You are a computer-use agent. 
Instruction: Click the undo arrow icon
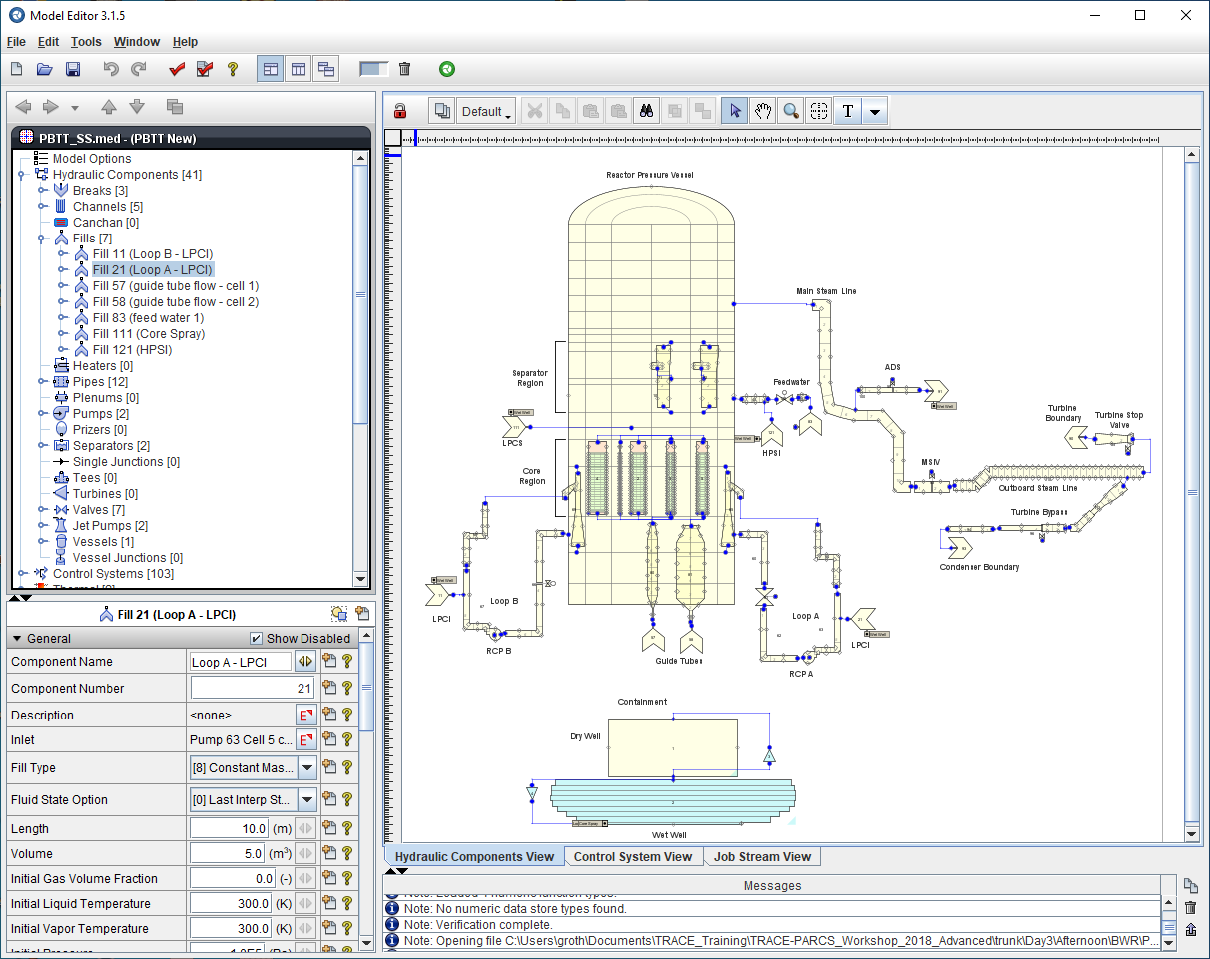coord(111,69)
